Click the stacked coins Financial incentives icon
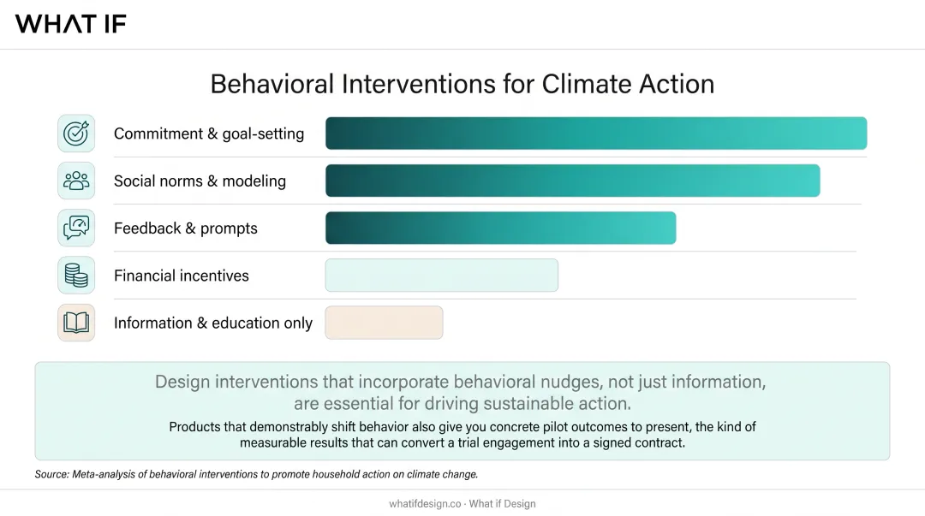925x516 pixels. tap(76, 276)
